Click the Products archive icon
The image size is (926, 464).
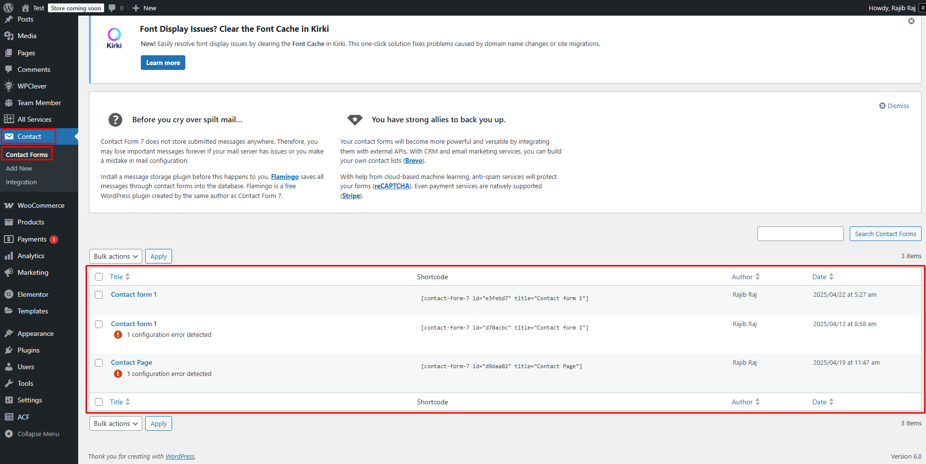(x=9, y=222)
